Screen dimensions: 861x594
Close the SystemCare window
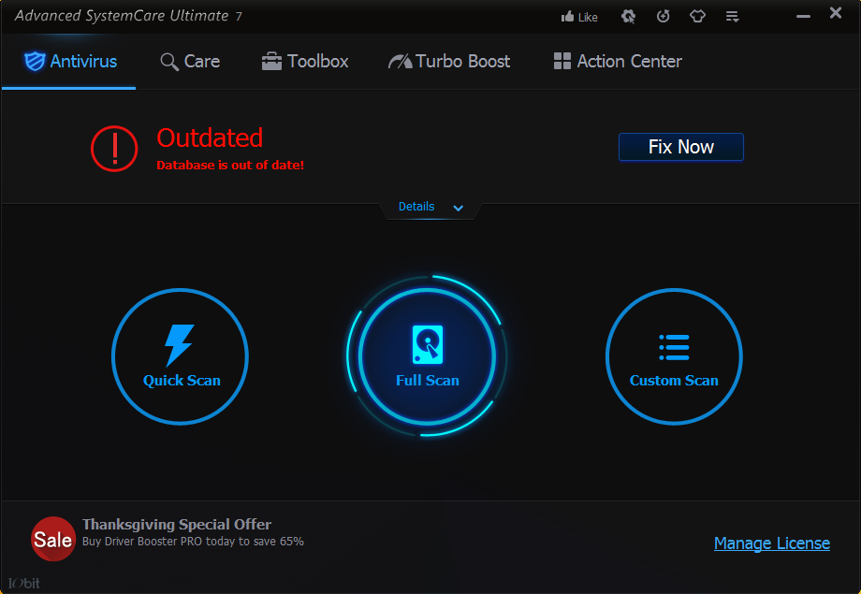pos(836,12)
